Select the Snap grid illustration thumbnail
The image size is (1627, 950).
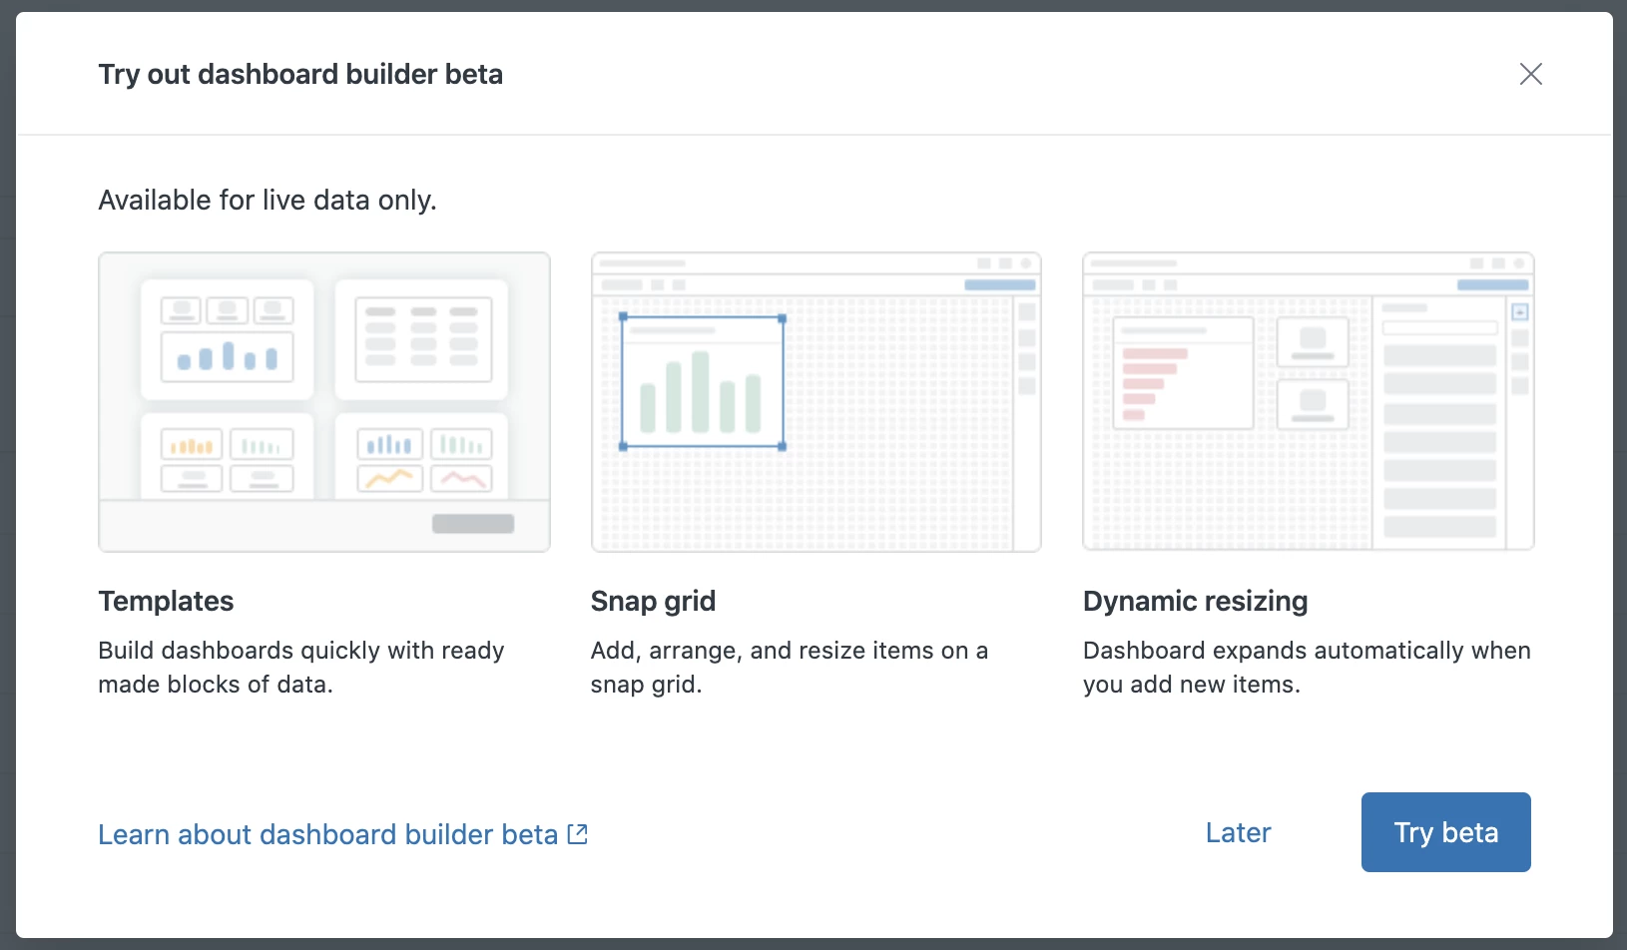point(816,402)
